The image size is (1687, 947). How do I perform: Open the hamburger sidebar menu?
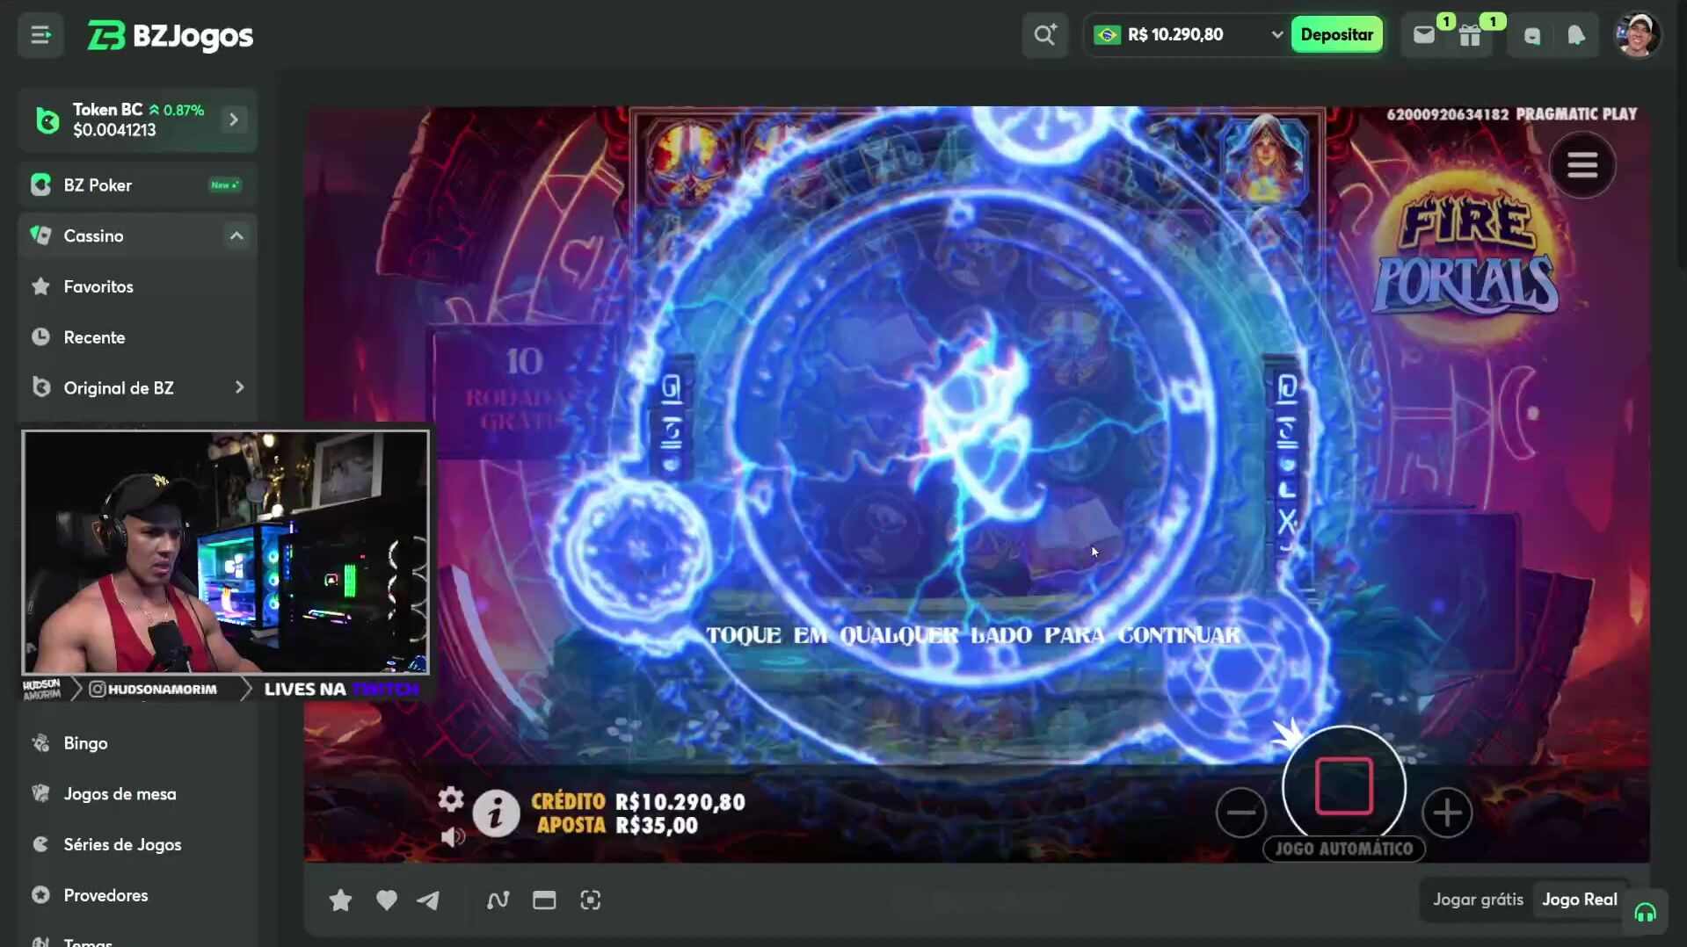pos(40,35)
